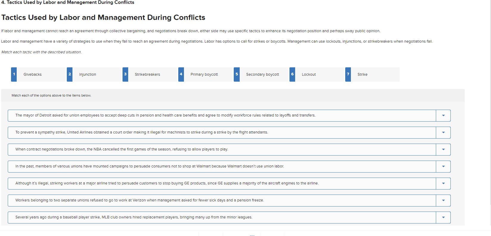Open dropdown for the Verizon workers statement
The image size is (491, 236).
coord(443,201)
